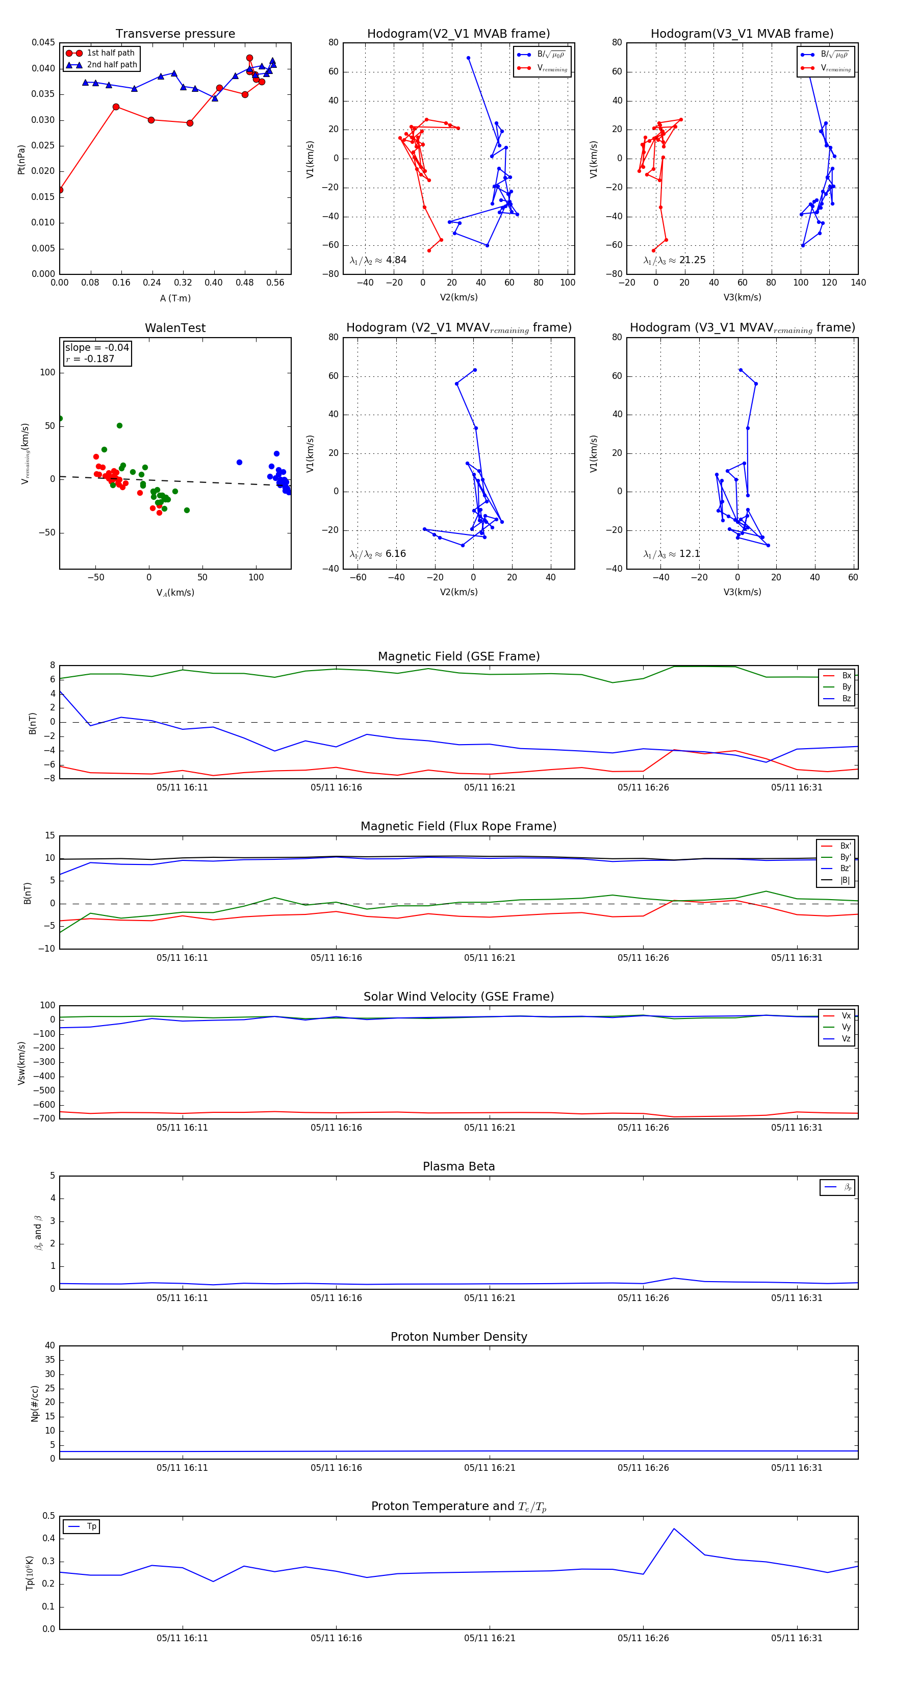Click "05/11 16:21" tick under Solar Wind Velocity plot
The width and height of the screenshot is (918, 1683).
490,1128
